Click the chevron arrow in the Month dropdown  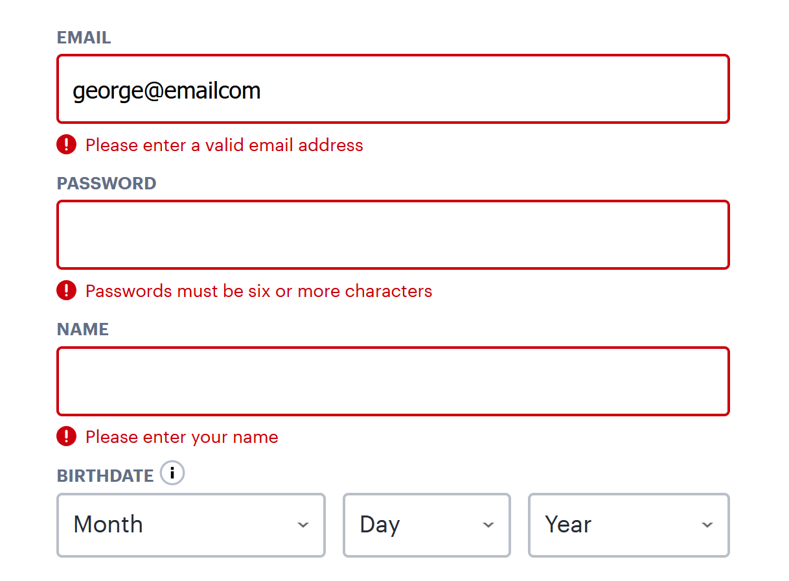303,525
